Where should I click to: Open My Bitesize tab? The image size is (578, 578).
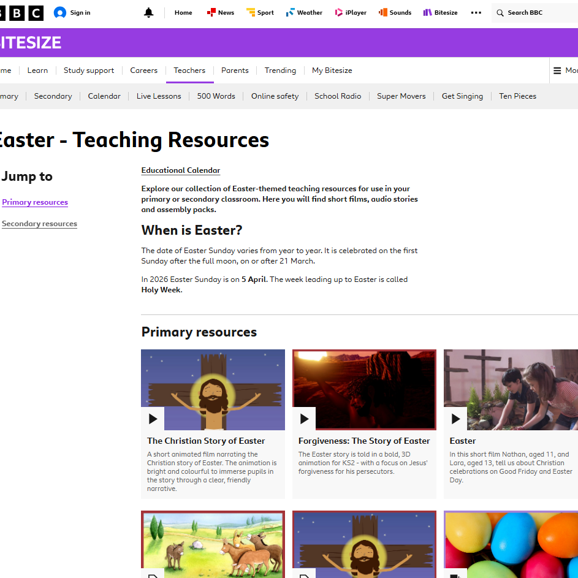pyautogui.click(x=332, y=70)
